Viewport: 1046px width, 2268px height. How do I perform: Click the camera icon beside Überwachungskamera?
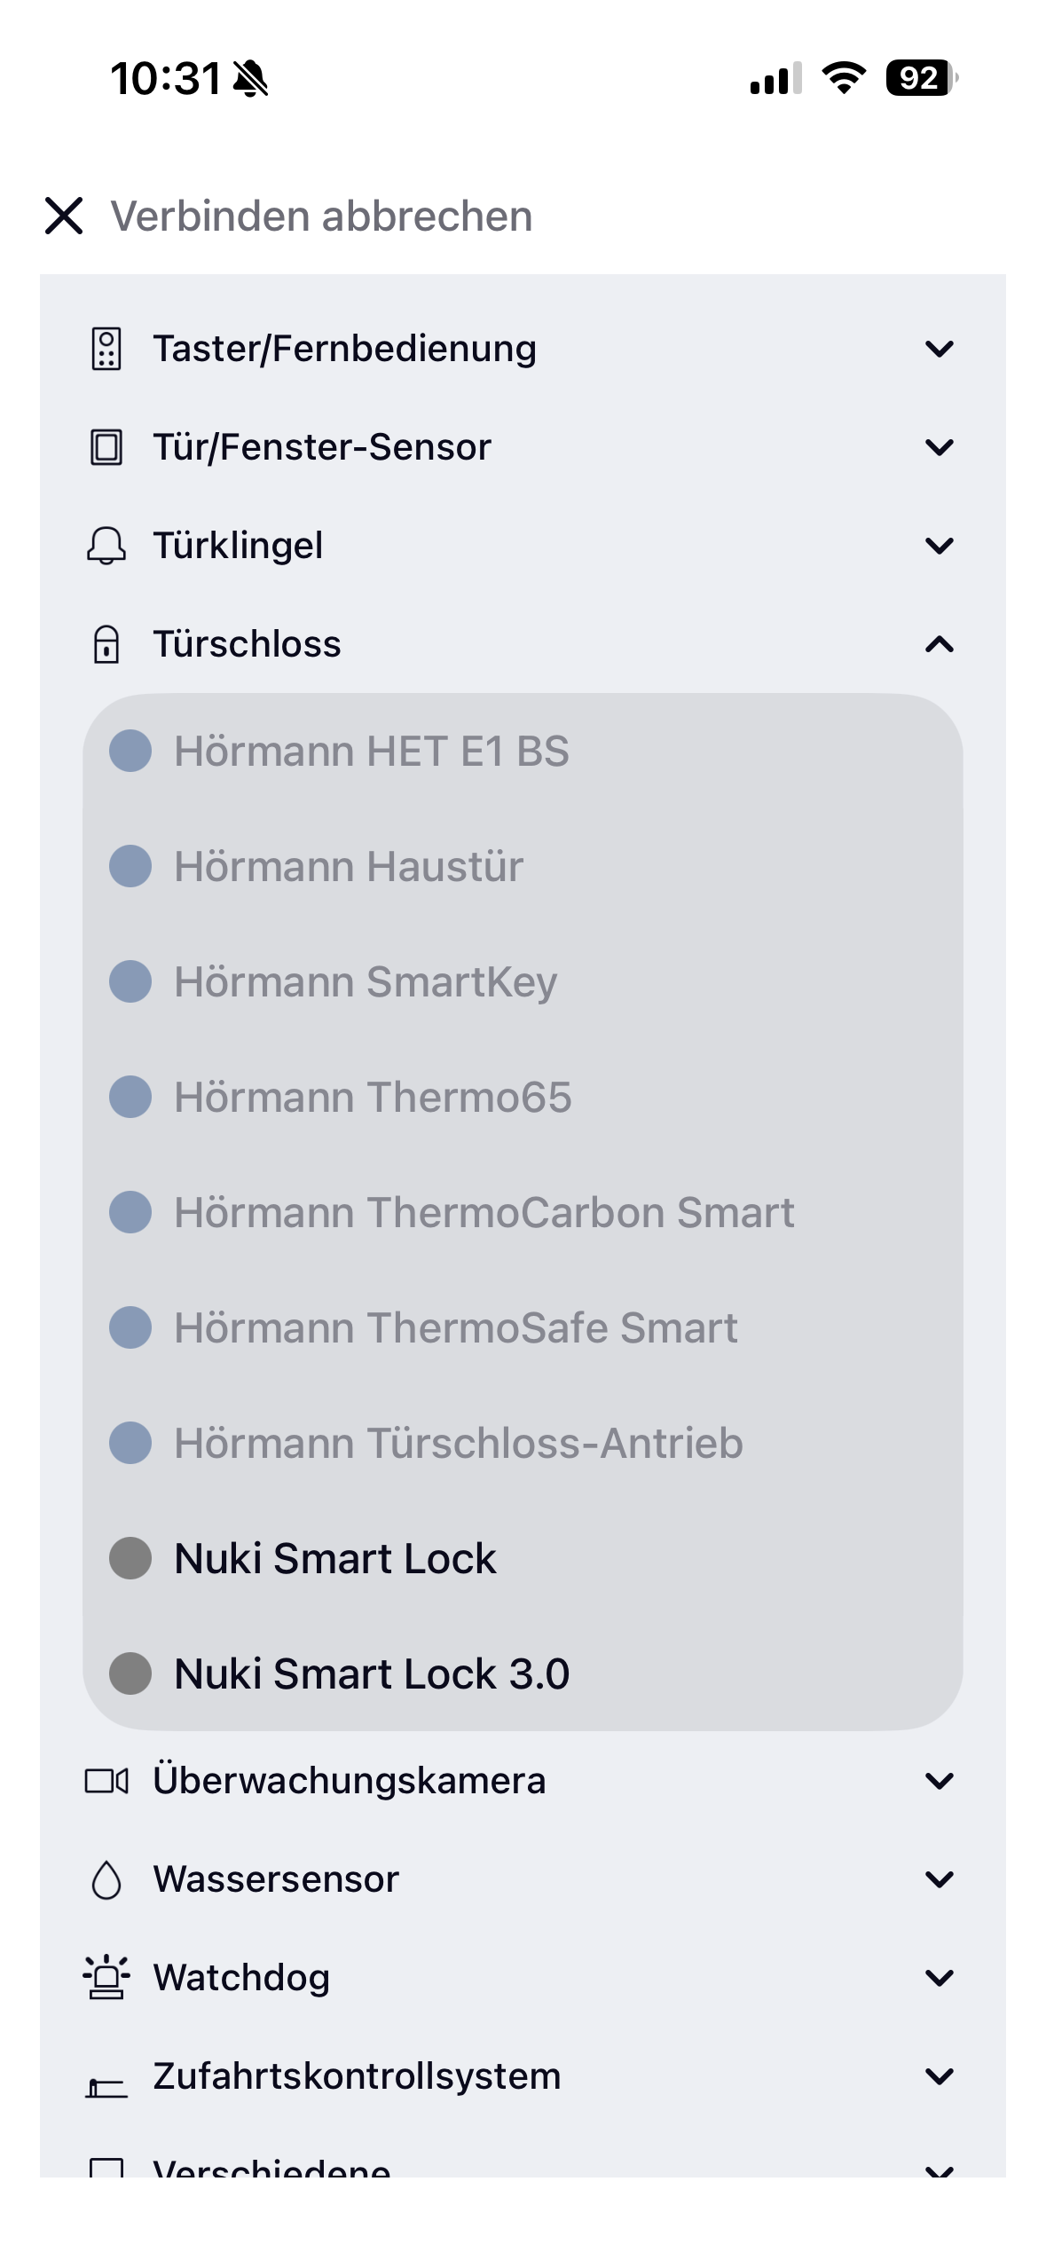pos(106,1781)
